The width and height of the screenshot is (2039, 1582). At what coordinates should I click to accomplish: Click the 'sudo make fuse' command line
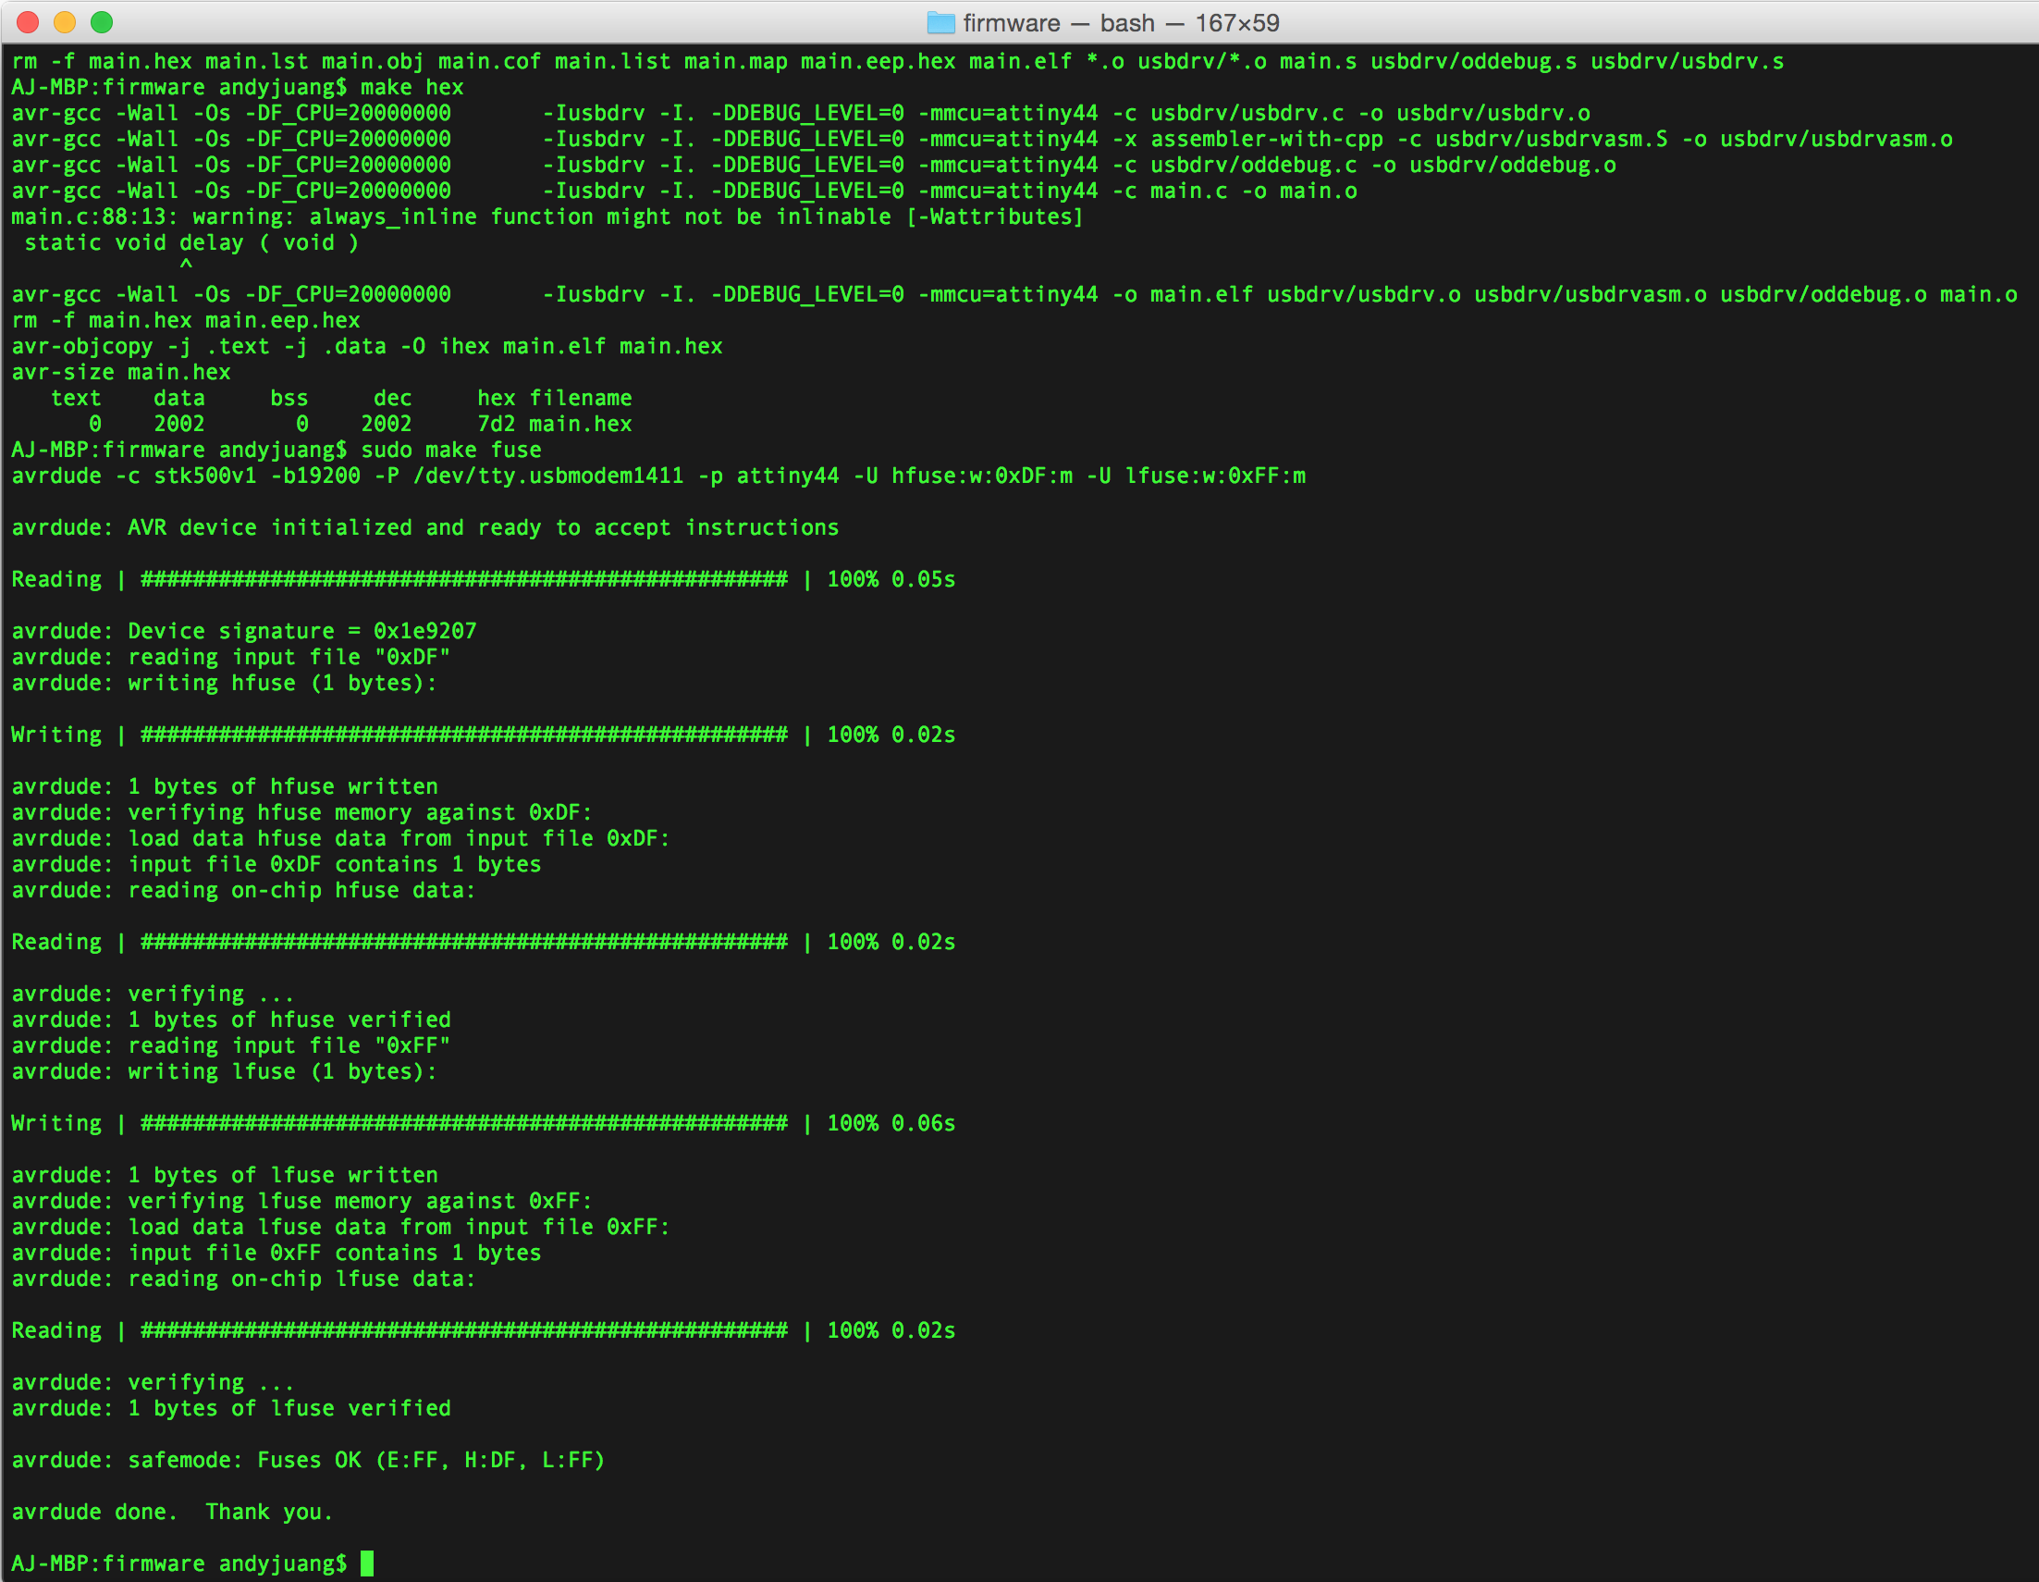(276, 450)
